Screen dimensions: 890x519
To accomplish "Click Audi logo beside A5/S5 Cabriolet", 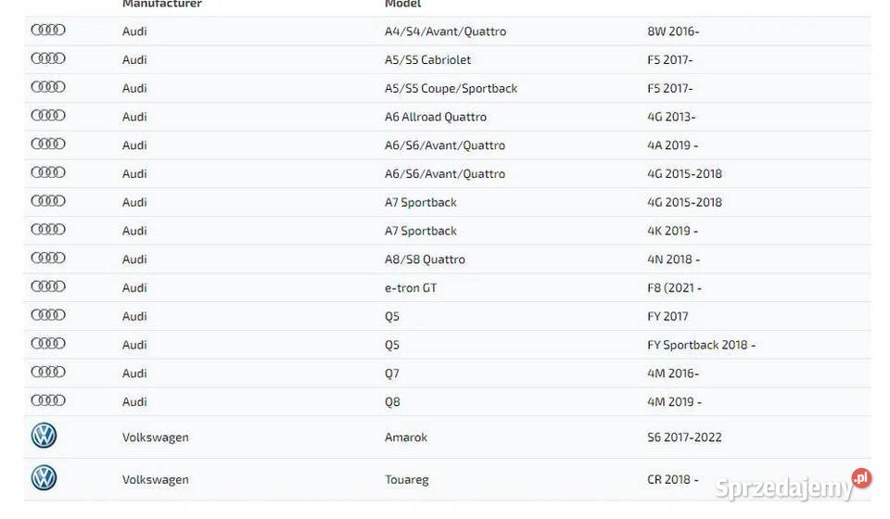I will (48, 58).
